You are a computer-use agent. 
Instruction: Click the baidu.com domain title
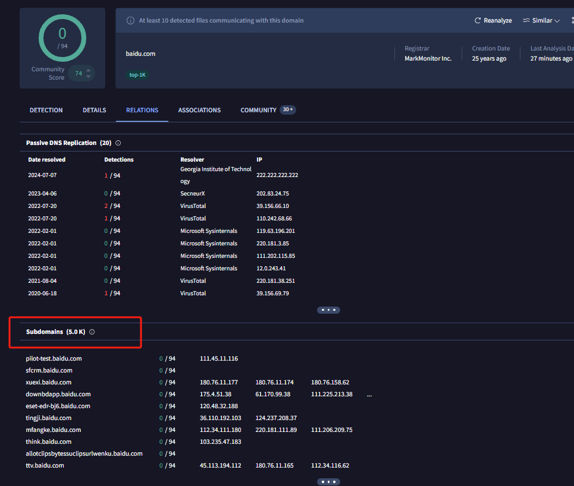(140, 53)
